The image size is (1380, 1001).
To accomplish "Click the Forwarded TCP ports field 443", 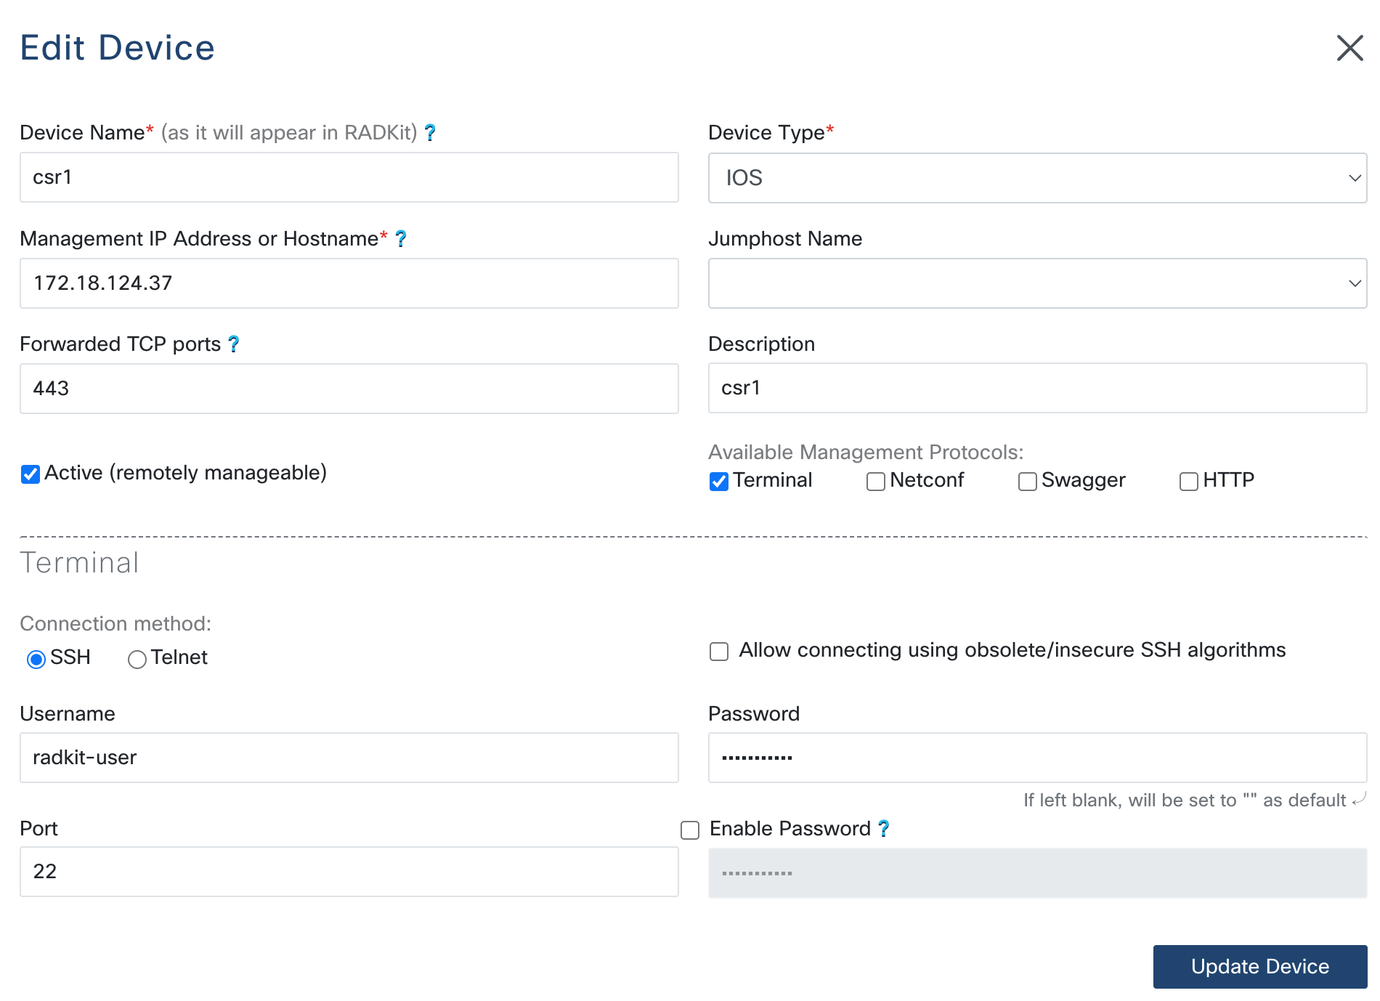I will pos(349,389).
